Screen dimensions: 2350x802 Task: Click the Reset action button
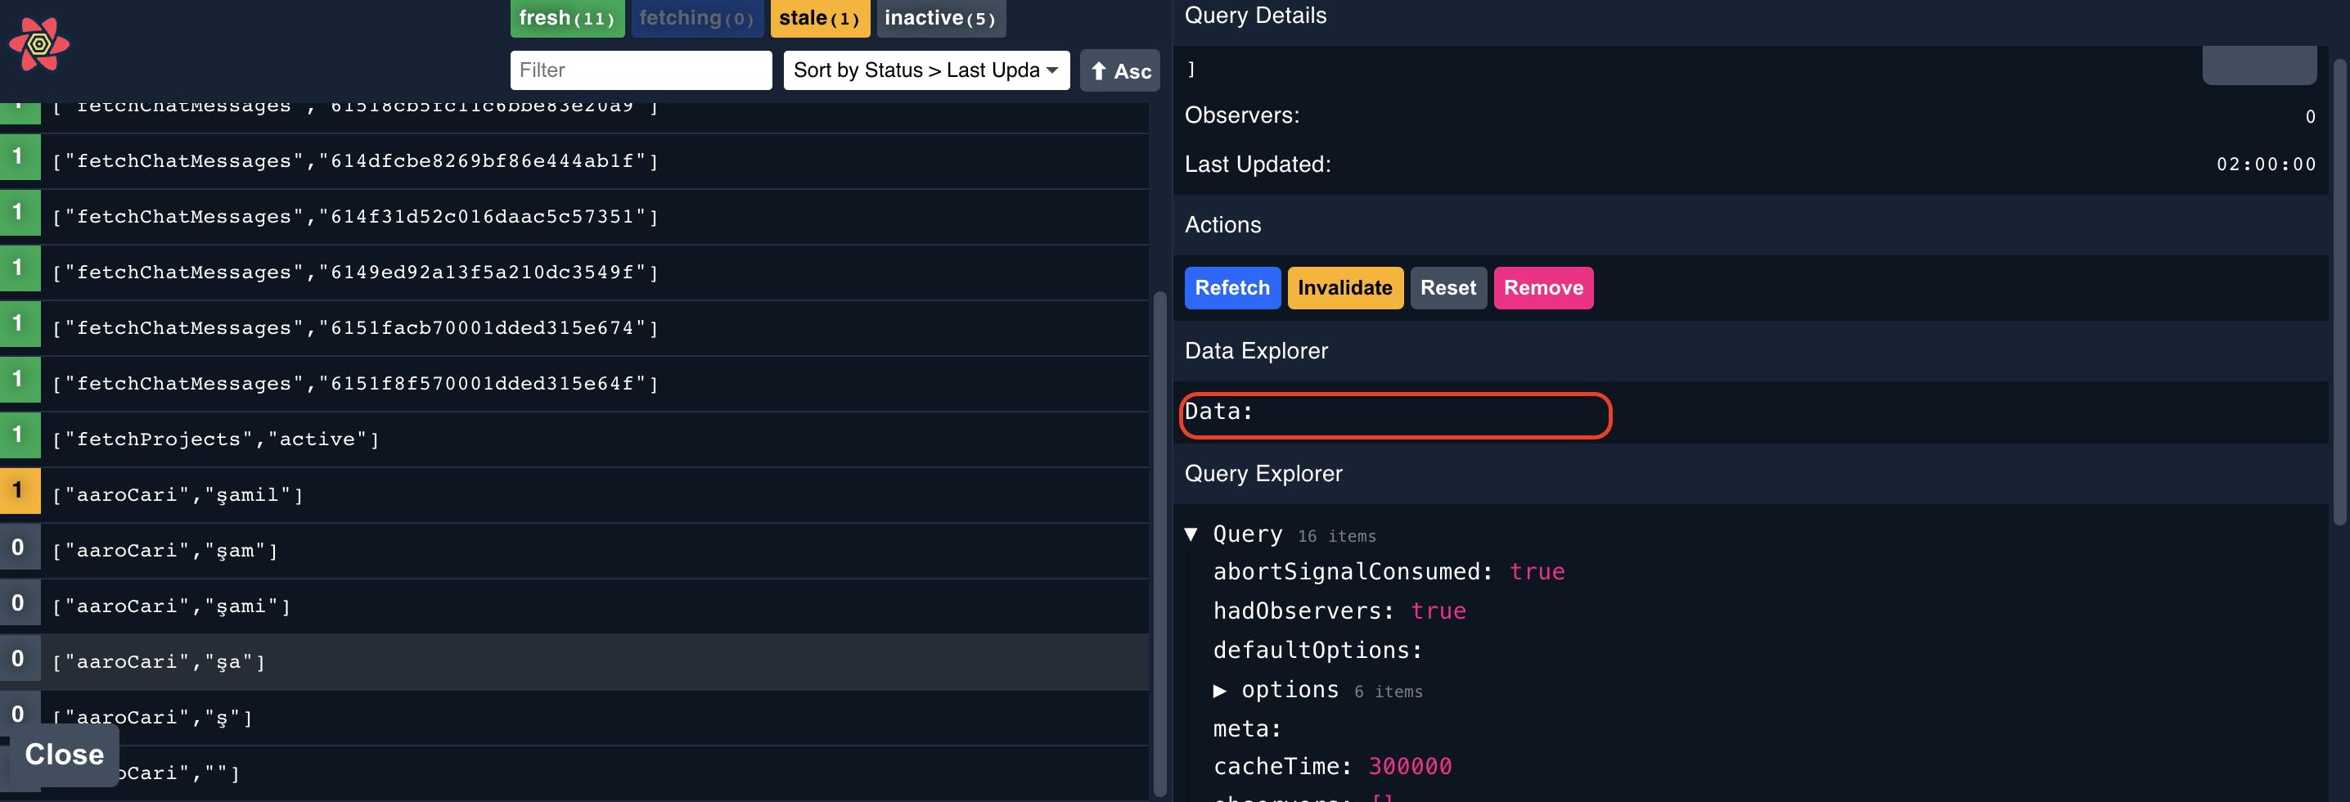(x=1447, y=288)
